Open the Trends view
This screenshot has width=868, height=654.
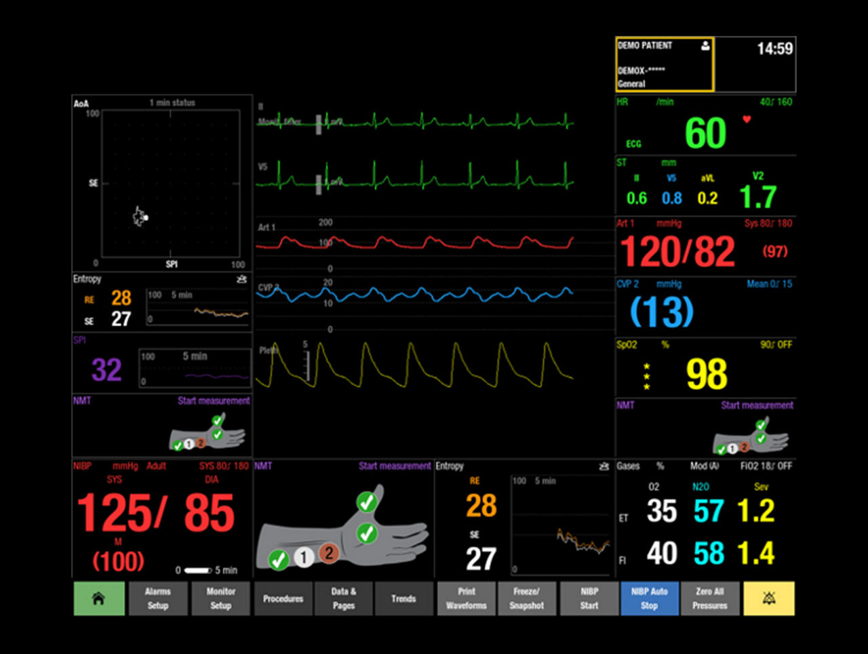tap(403, 598)
